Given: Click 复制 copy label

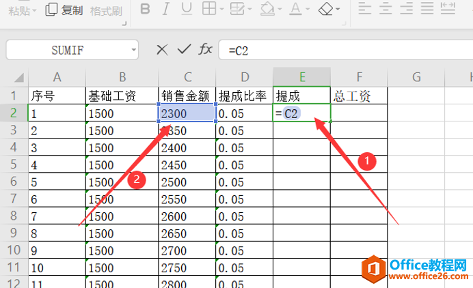Looking at the screenshot, I should tap(72, 10).
